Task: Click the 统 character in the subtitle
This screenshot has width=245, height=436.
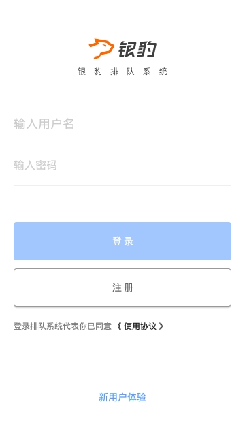Action: tap(163, 72)
